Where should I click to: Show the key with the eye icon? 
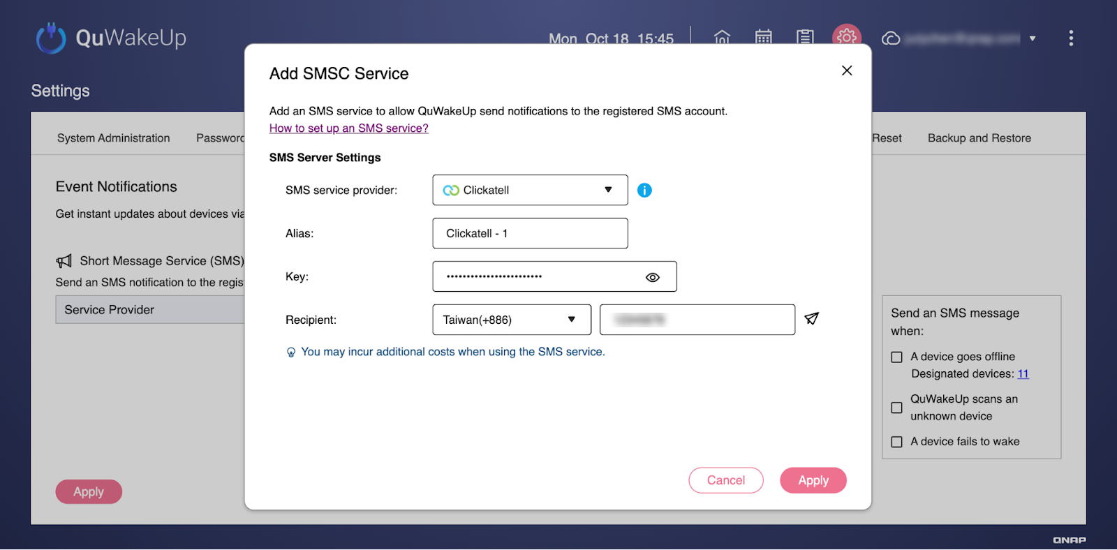click(652, 277)
